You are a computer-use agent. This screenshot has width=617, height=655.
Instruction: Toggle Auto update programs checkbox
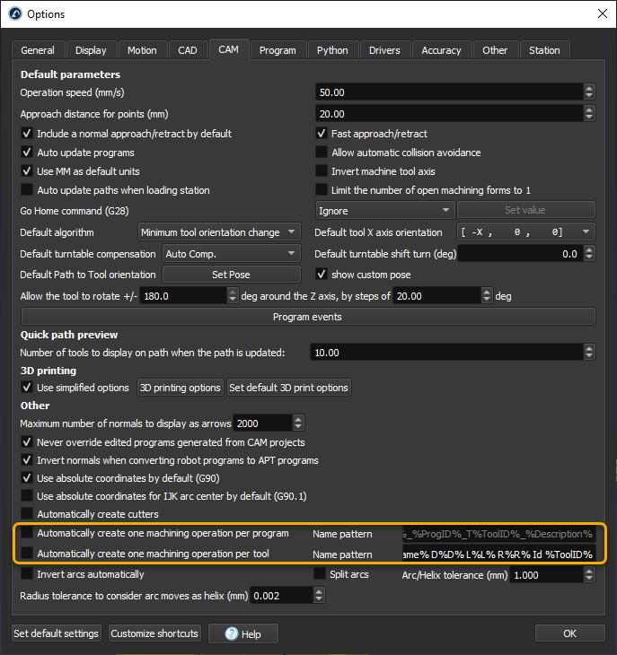point(27,153)
